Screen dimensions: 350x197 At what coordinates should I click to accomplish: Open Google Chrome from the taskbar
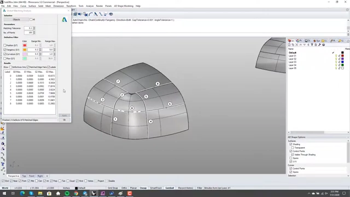pos(76,193)
